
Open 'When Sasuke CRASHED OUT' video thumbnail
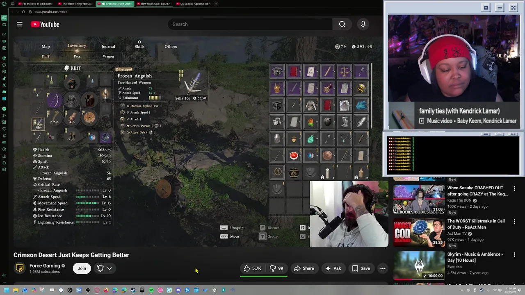(419, 200)
